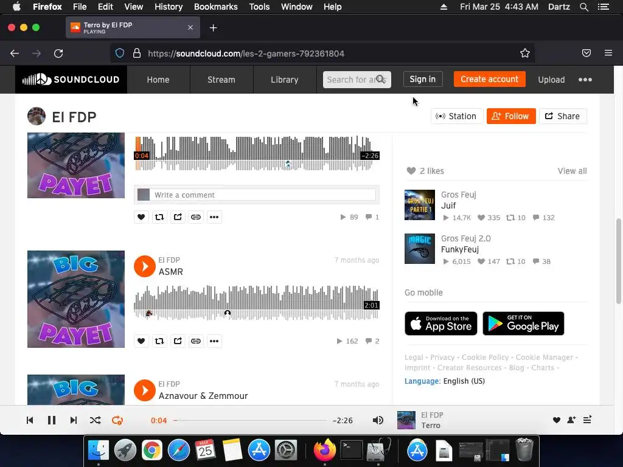623x467 pixels.
Task: Skip to previous track in player bar
Action: (30, 420)
